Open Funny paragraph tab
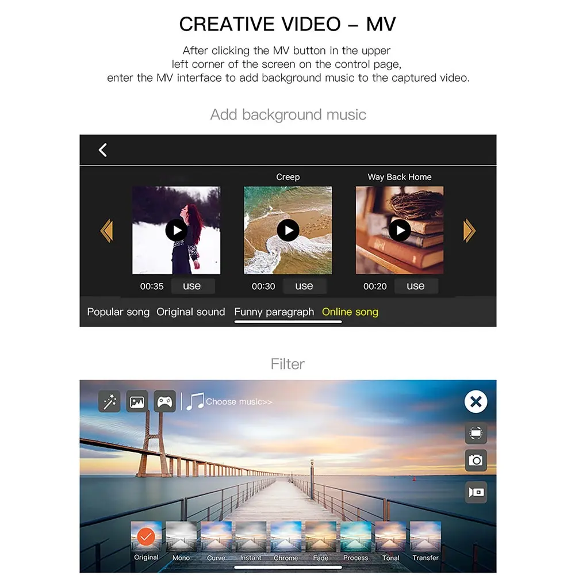 point(274,312)
